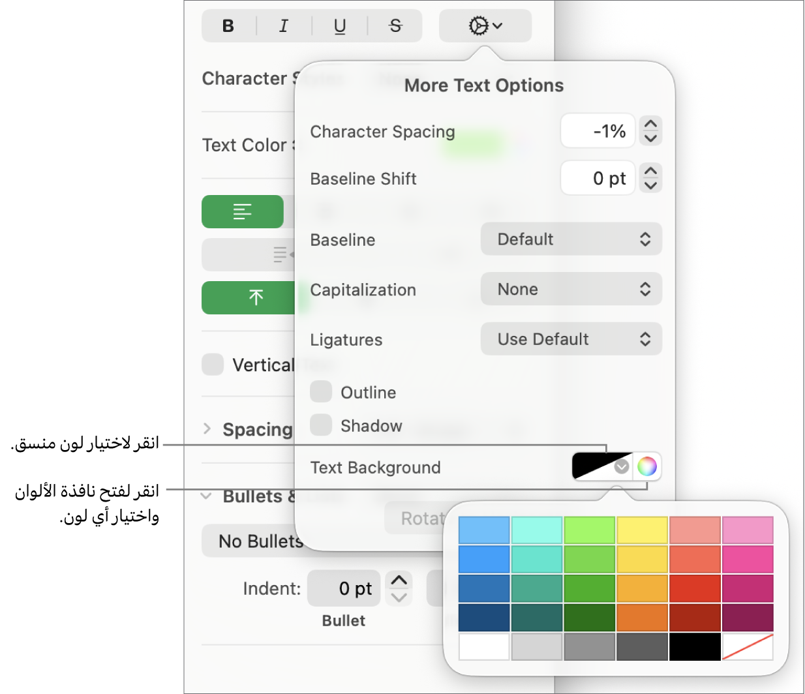Choose the bright blue swatch in second row
Screen dimensions: 805x694
484,559
